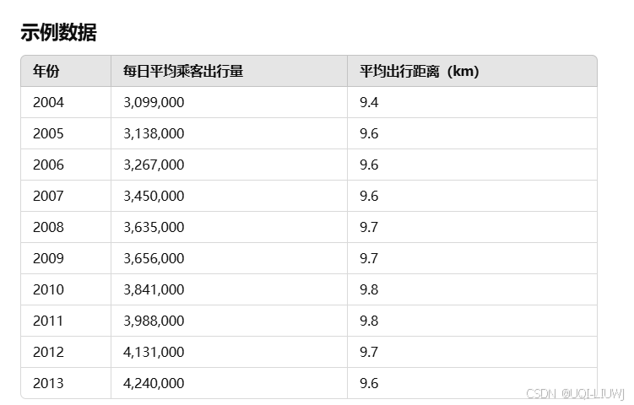Click the 每日平均乘客出行量 column header
Image resolution: width=634 pixels, height=405 pixels.
point(183,72)
